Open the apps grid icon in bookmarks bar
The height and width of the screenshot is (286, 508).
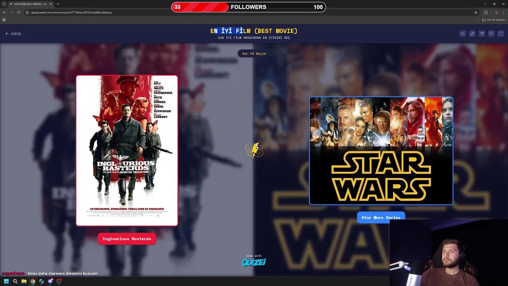coord(4,20)
